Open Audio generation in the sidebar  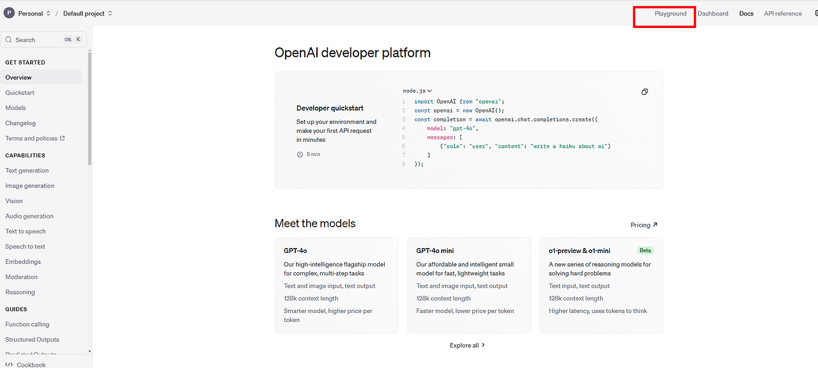(x=29, y=217)
